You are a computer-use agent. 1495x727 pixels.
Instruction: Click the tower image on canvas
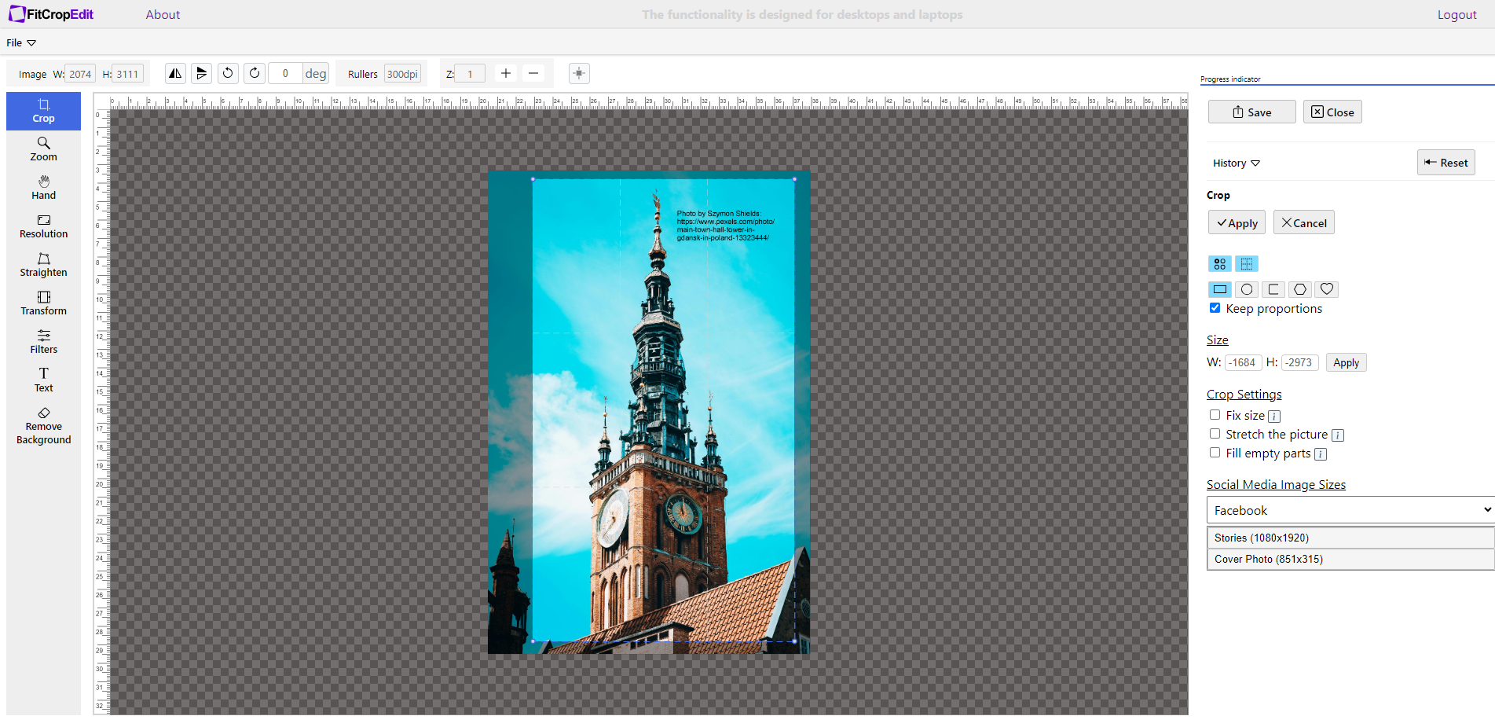[649, 412]
